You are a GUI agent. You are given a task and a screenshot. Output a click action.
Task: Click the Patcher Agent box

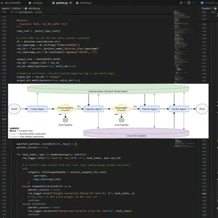pyautogui.click(x=150, y=109)
